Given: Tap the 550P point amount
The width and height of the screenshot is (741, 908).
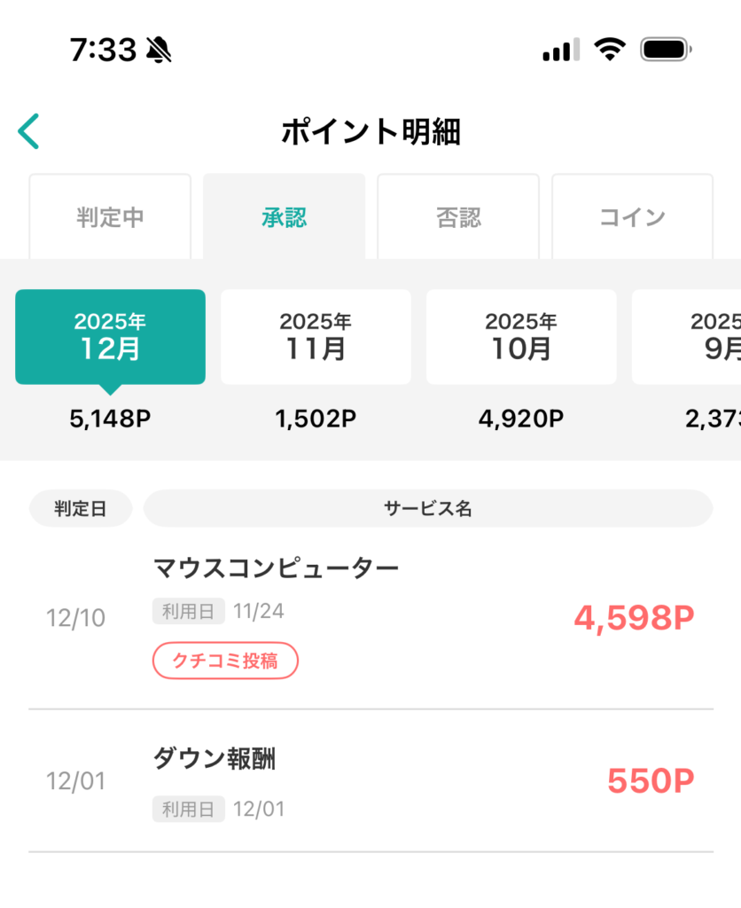Looking at the screenshot, I should point(651,781).
